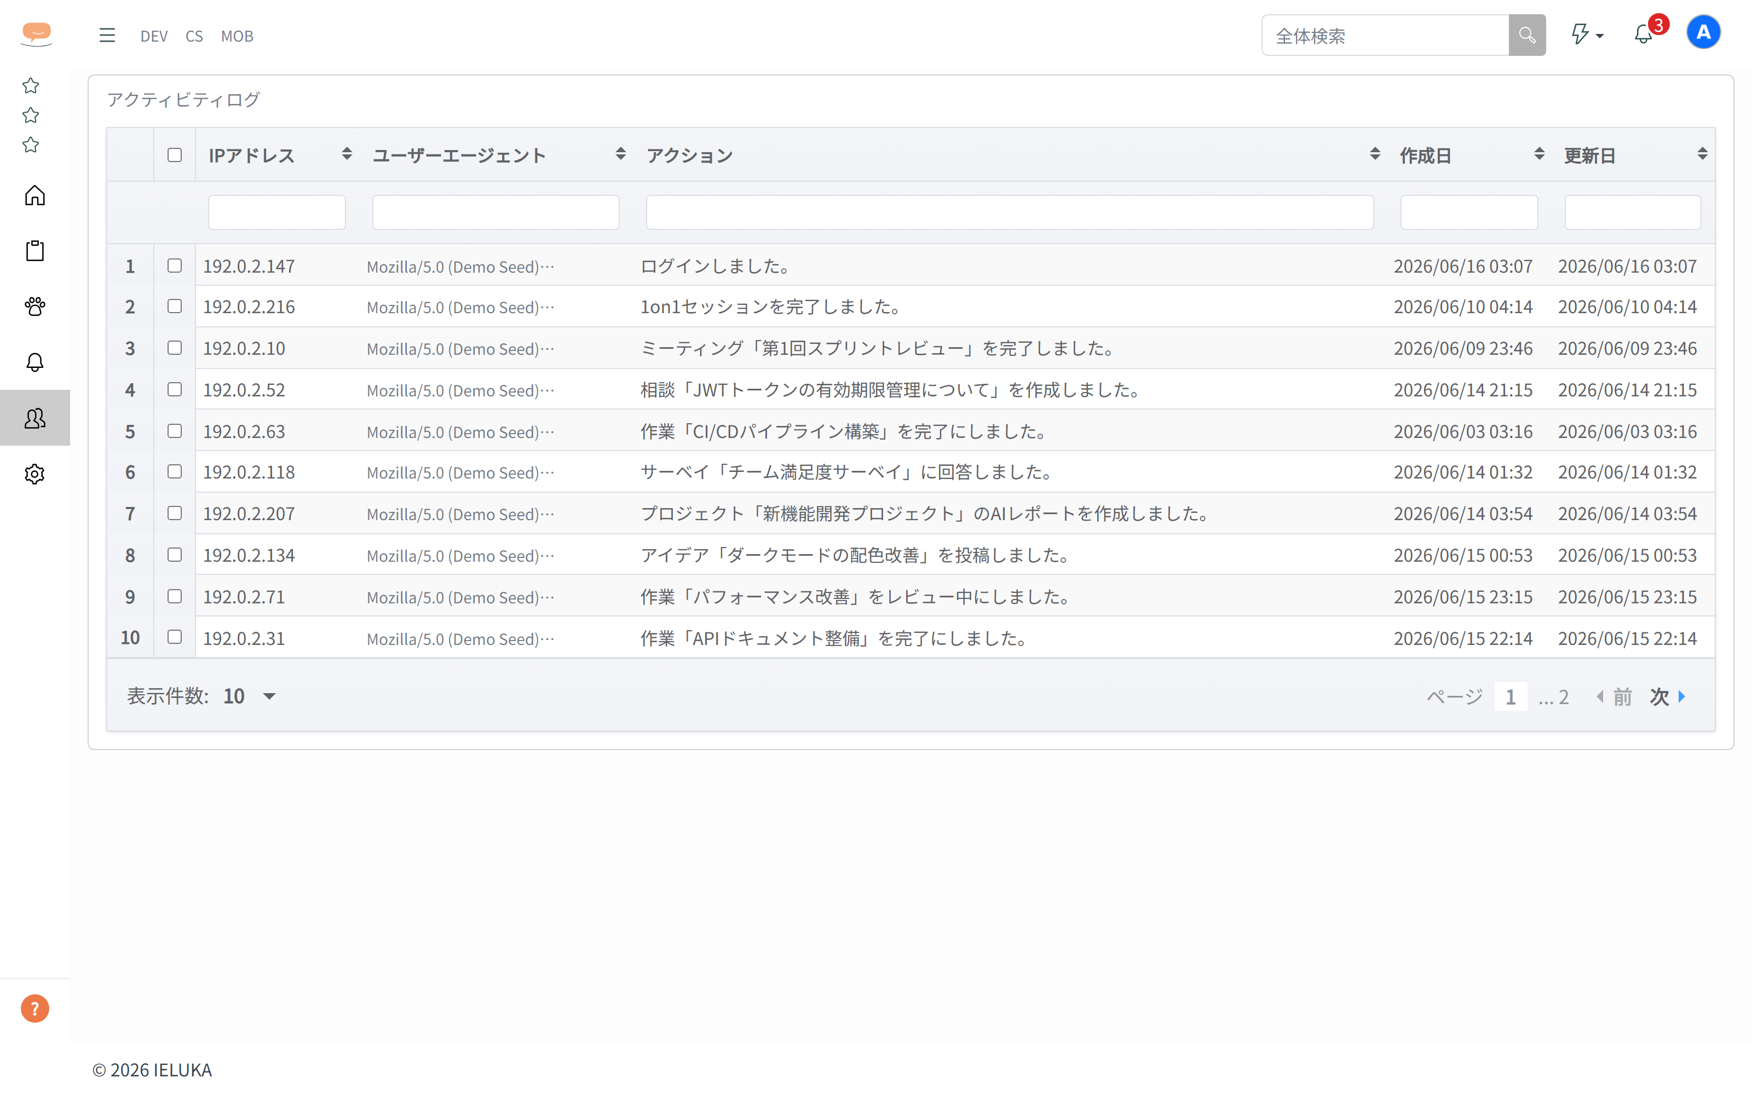This screenshot has width=1752, height=1095.
Task: Click the next page arrow 次
Action: (1668, 696)
